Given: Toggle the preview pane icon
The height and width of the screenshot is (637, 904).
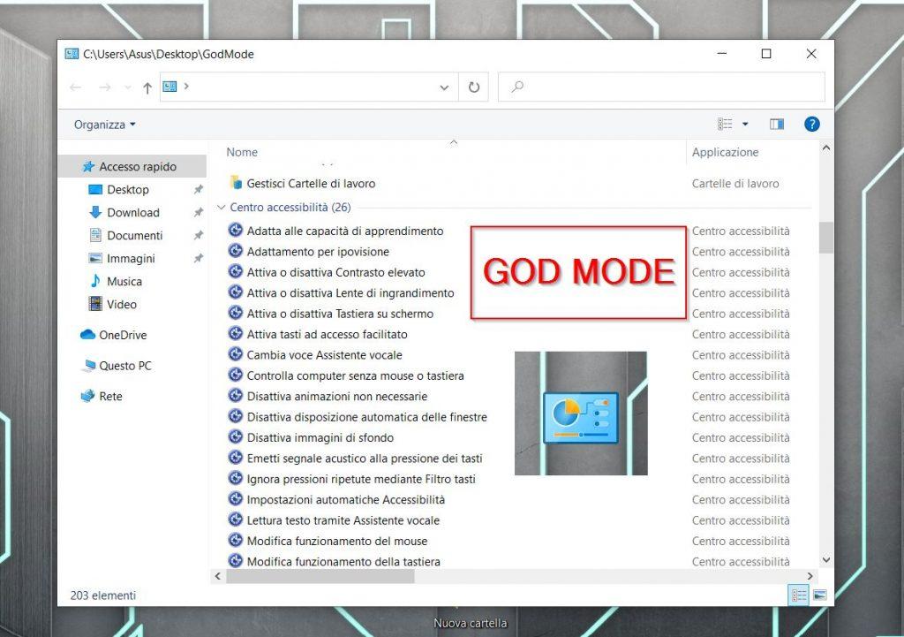Looking at the screenshot, I should point(776,124).
